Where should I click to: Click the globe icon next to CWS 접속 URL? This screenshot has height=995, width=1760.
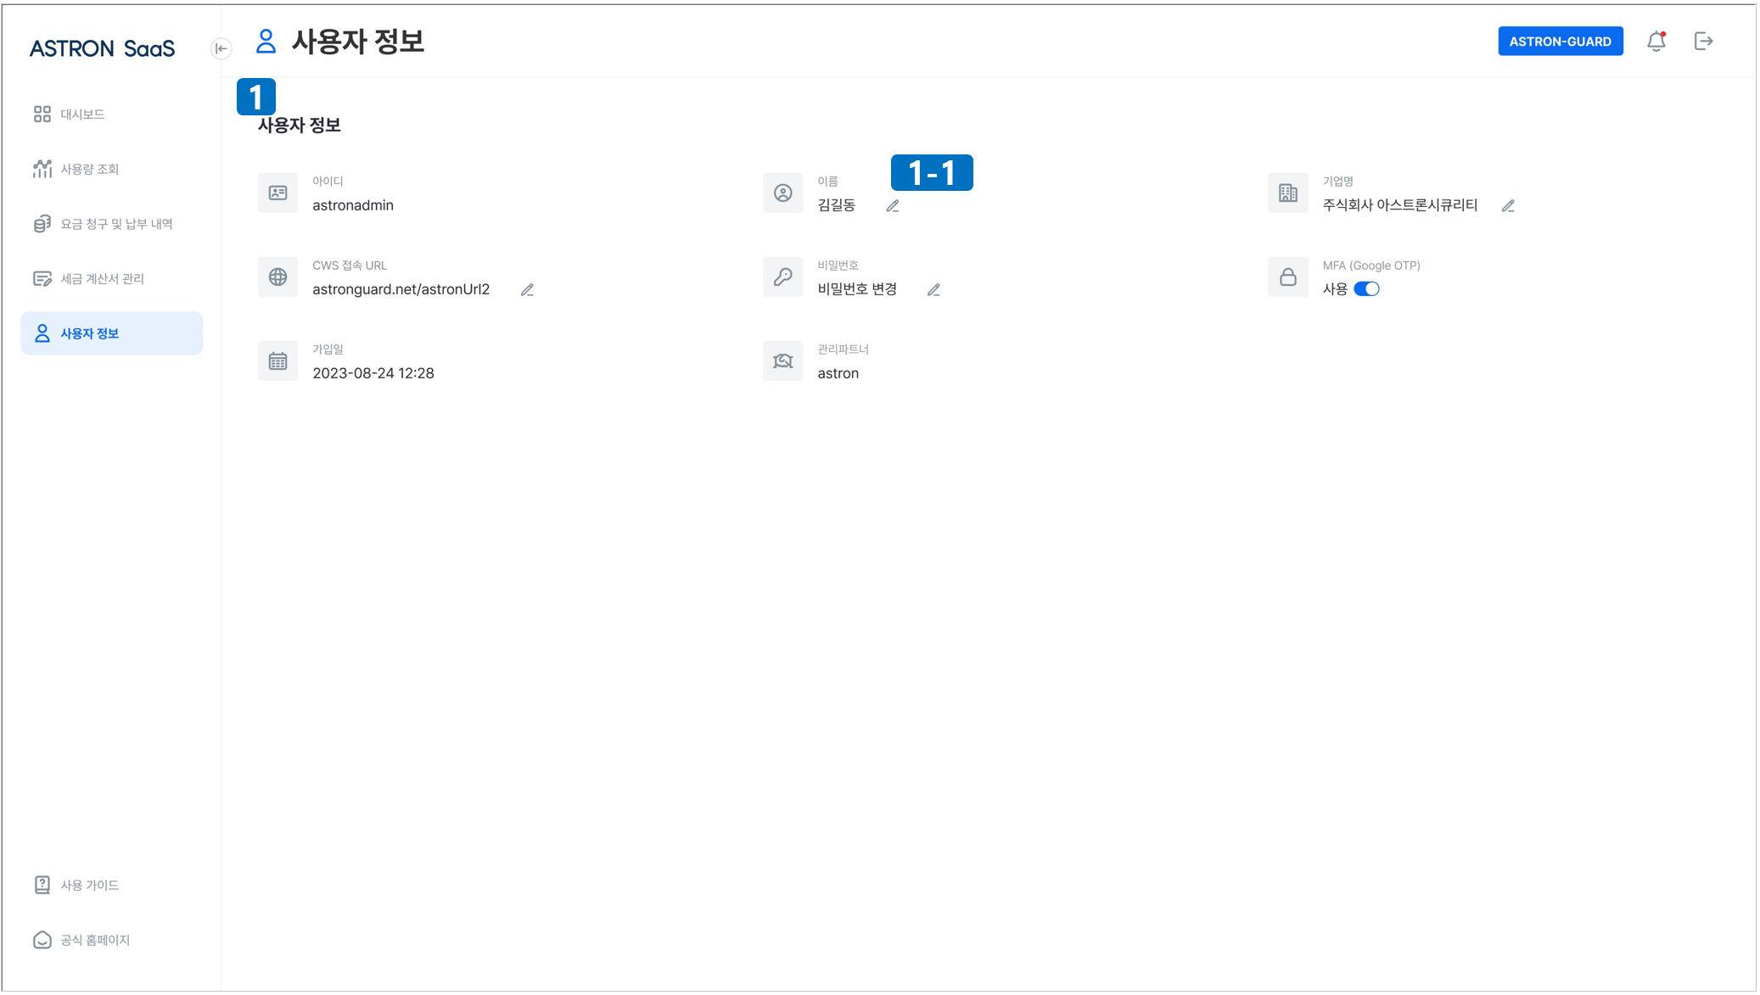pos(277,277)
